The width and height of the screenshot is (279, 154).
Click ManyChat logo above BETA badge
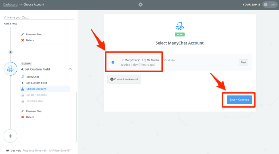point(180,26)
